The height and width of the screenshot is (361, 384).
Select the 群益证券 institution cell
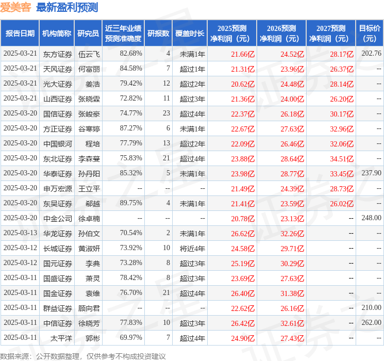(x=58, y=308)
